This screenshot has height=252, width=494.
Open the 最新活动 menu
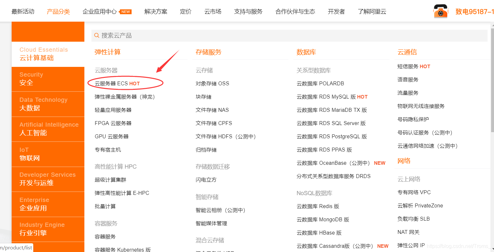point(23,12)
